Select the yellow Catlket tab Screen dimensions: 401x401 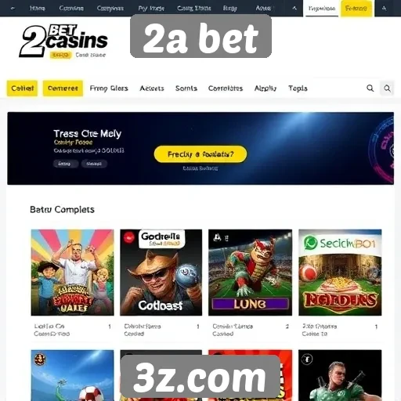point(22,89)
